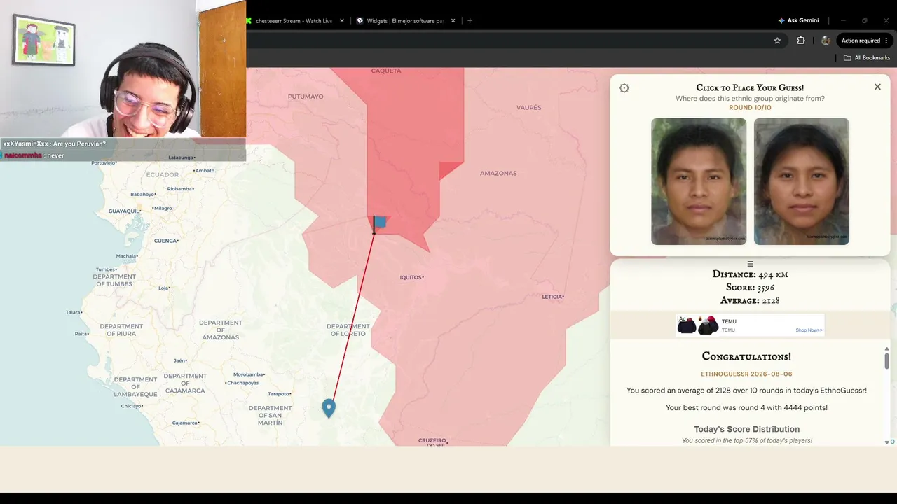The image size is (897, 504).
Task: Click the Tarapoto label on the map
Action: (279, 394)
